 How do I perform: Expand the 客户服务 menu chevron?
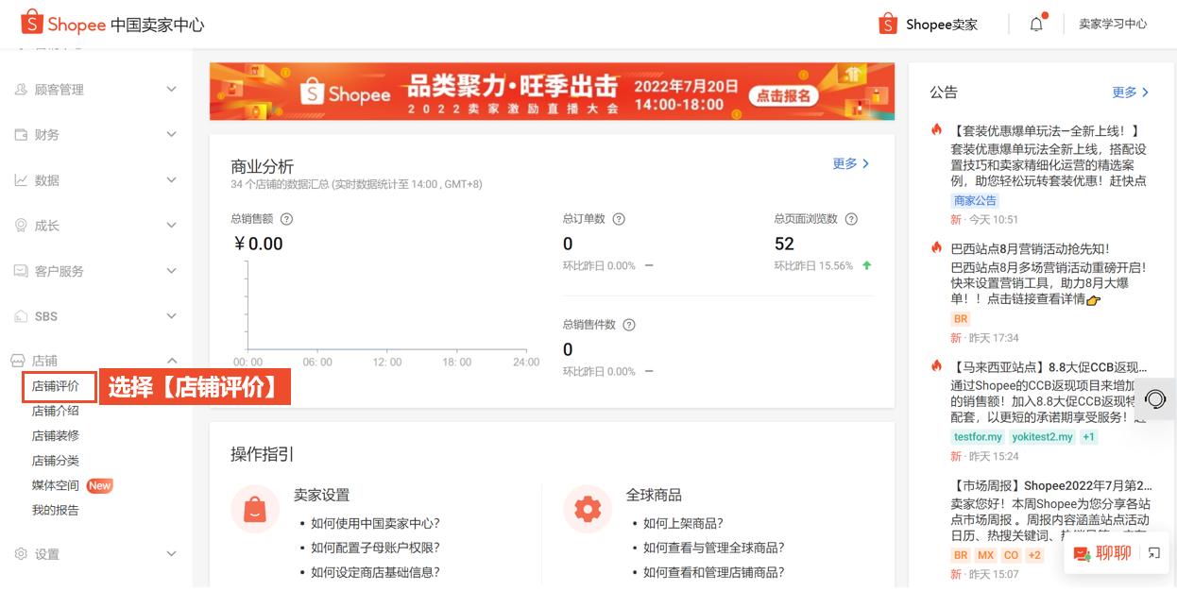pyautogui.click(x=171, y=270)
